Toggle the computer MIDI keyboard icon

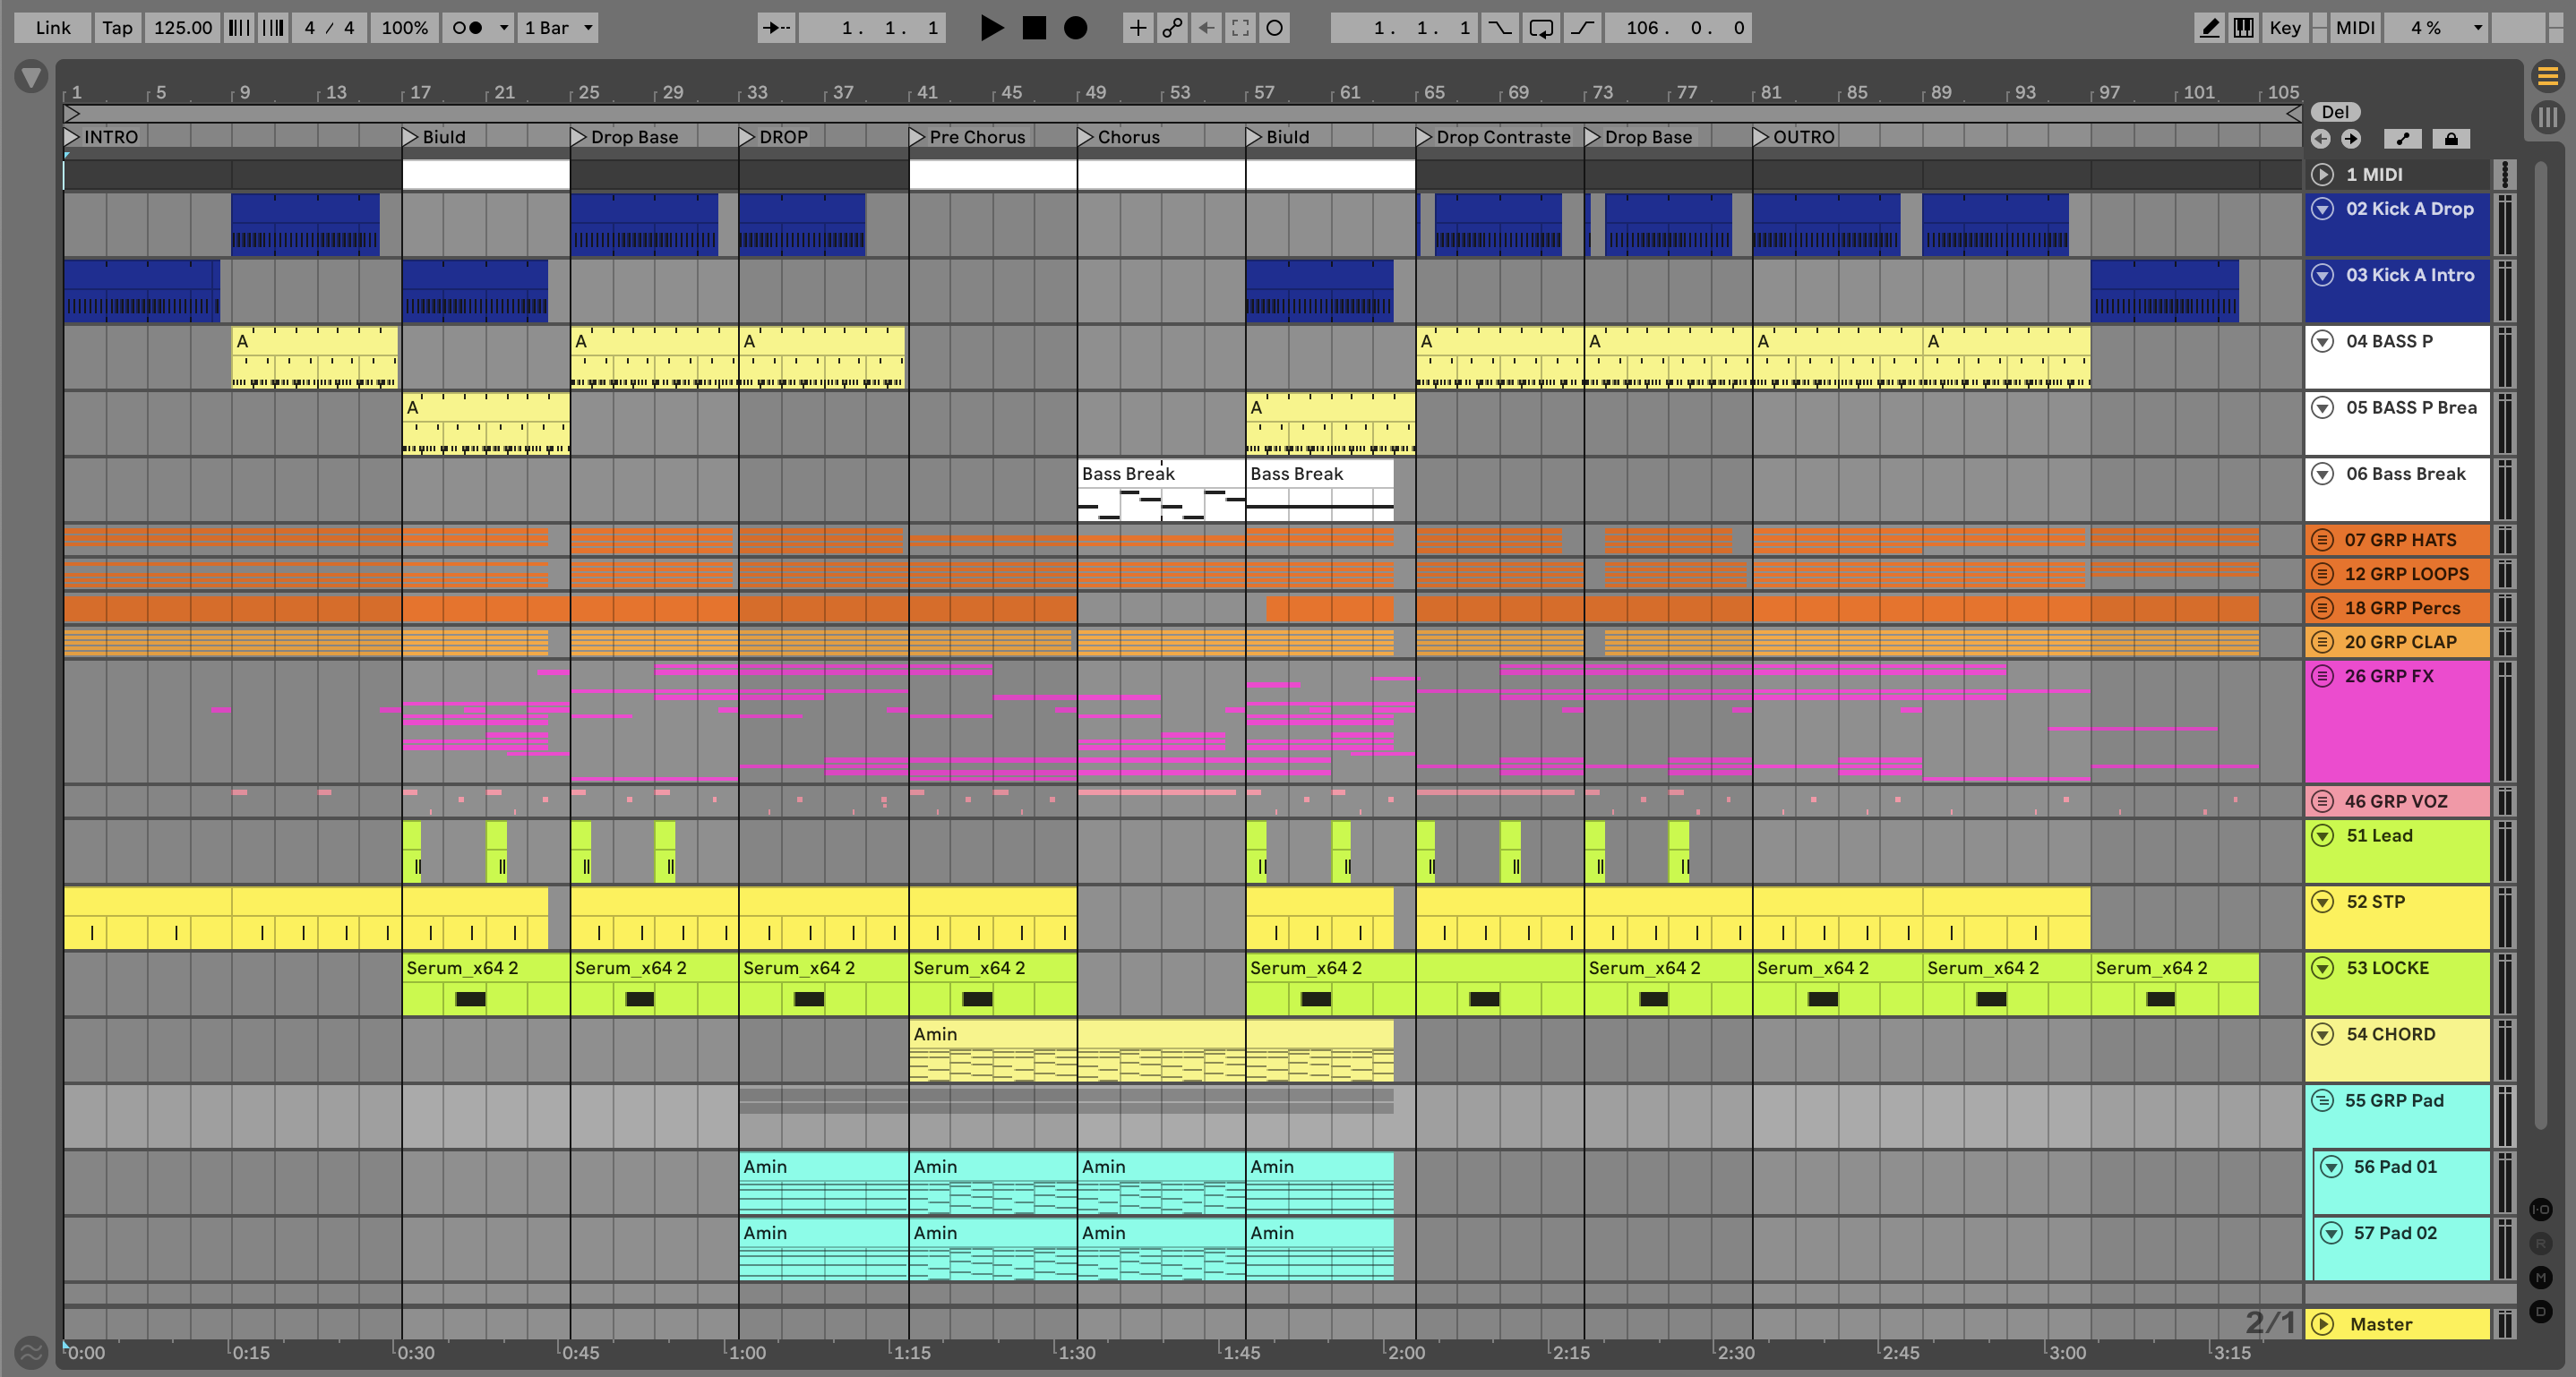2243,28
